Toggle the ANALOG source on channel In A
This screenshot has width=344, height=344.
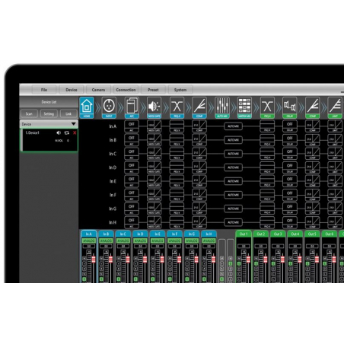click(x=89, y=240)
